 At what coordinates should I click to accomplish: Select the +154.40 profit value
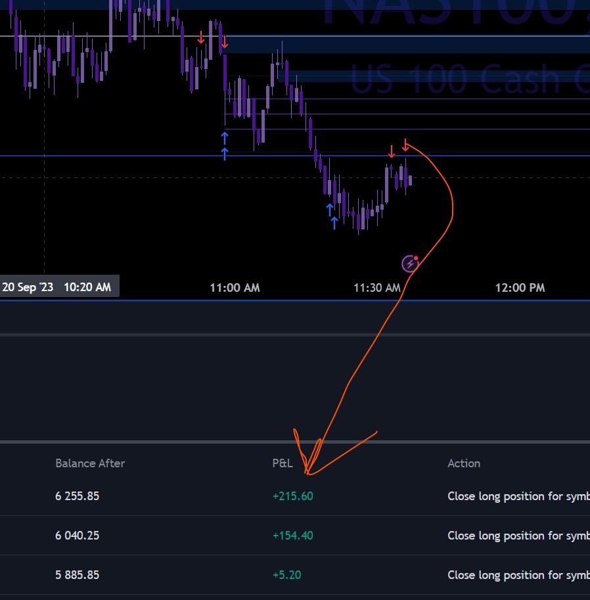(x=293, y=536)
